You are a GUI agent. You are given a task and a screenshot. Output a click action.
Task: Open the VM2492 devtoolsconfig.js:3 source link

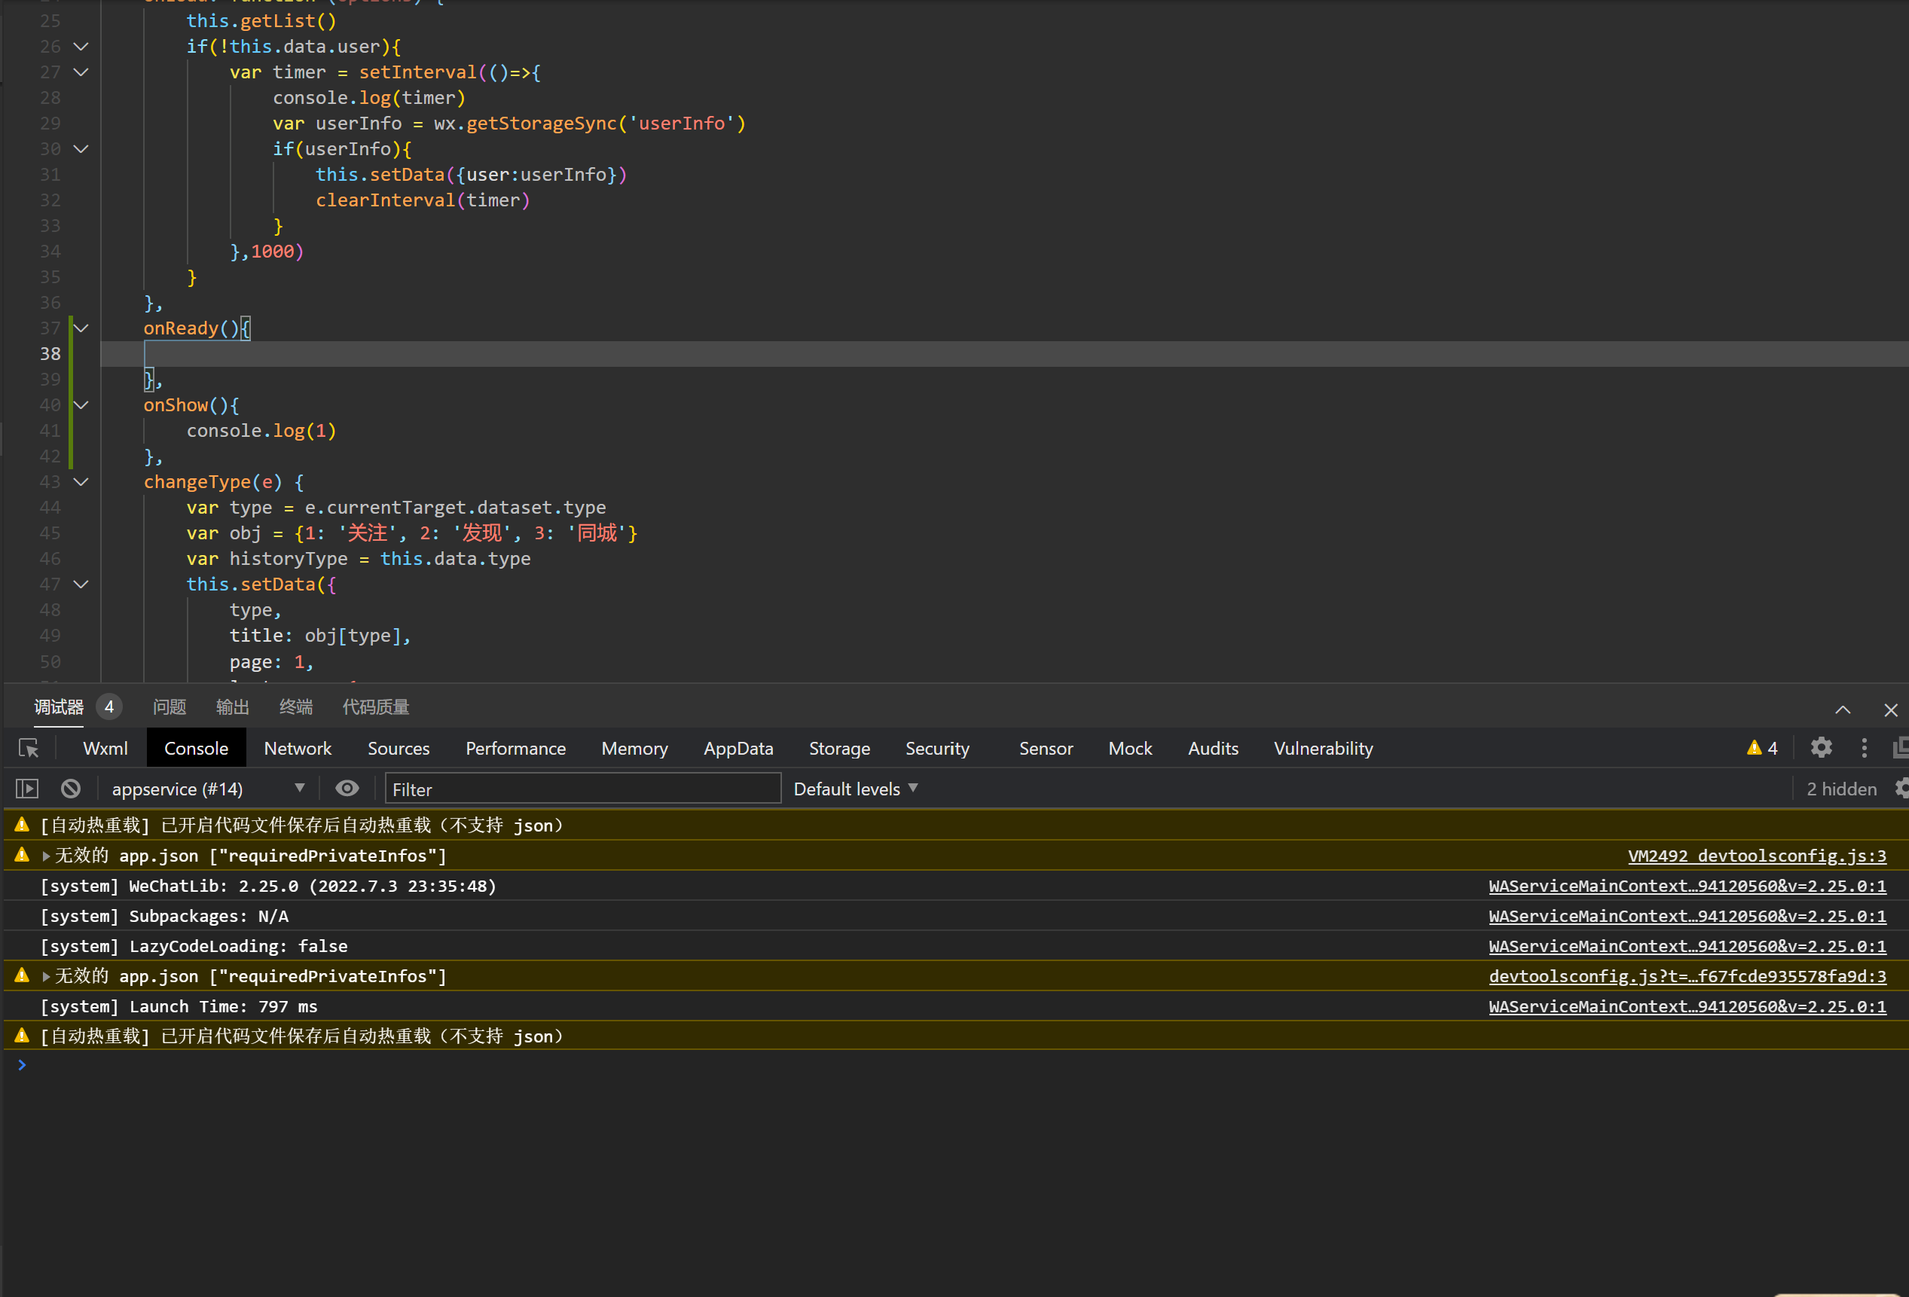(1756, 856)
